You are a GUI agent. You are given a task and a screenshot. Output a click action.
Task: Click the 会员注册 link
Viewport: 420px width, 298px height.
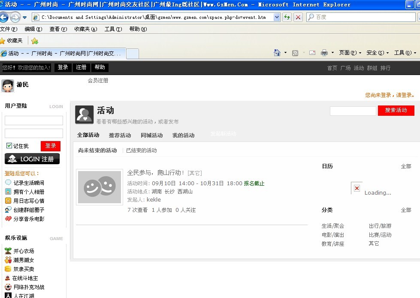[98, 81]
